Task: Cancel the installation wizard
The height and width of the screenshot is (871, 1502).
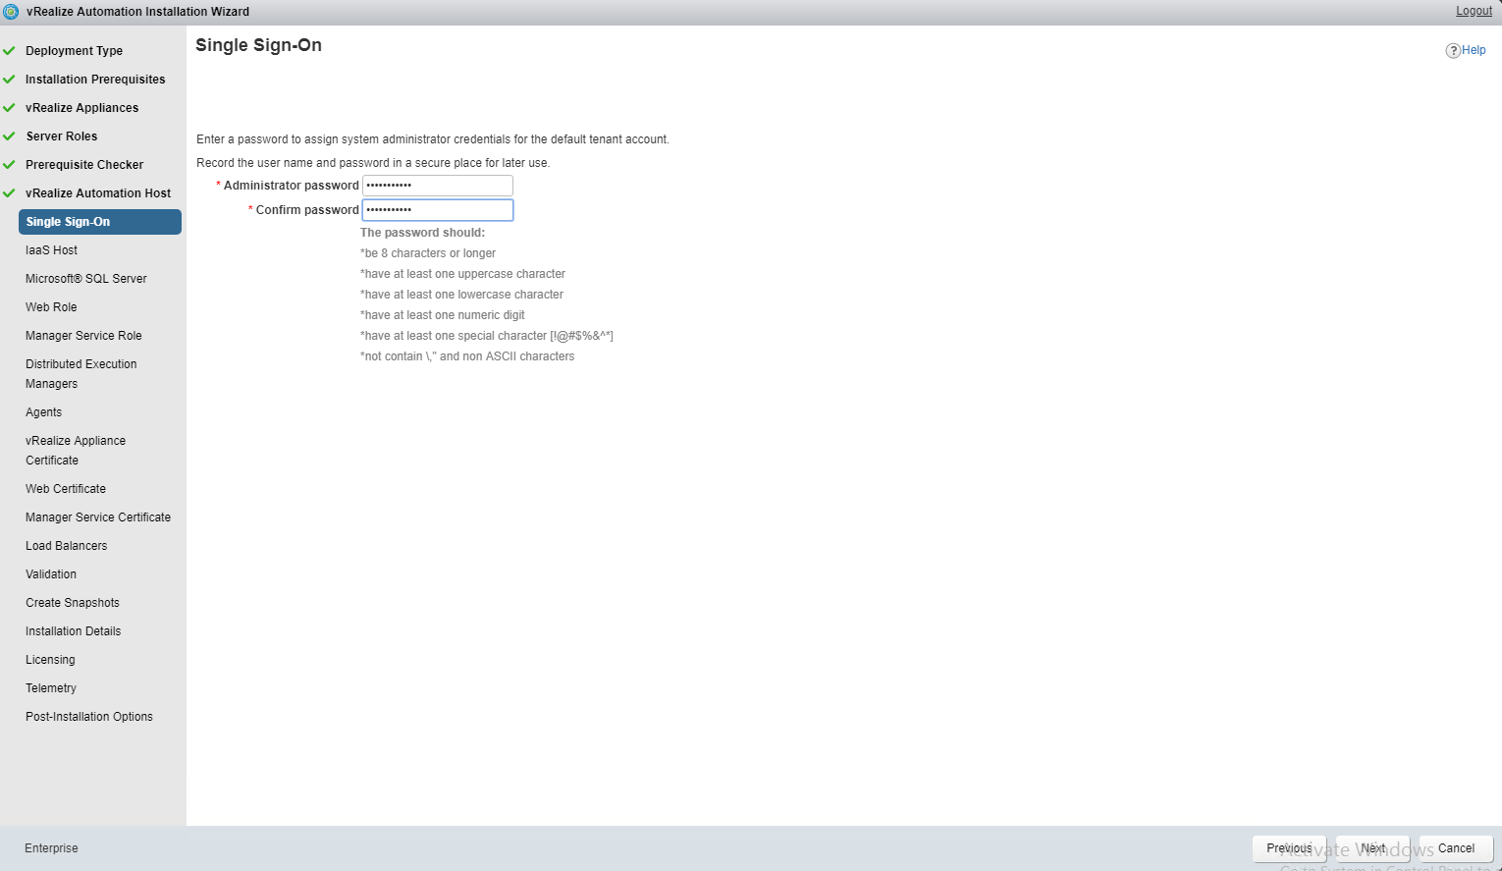Action: pos(1455,848)
